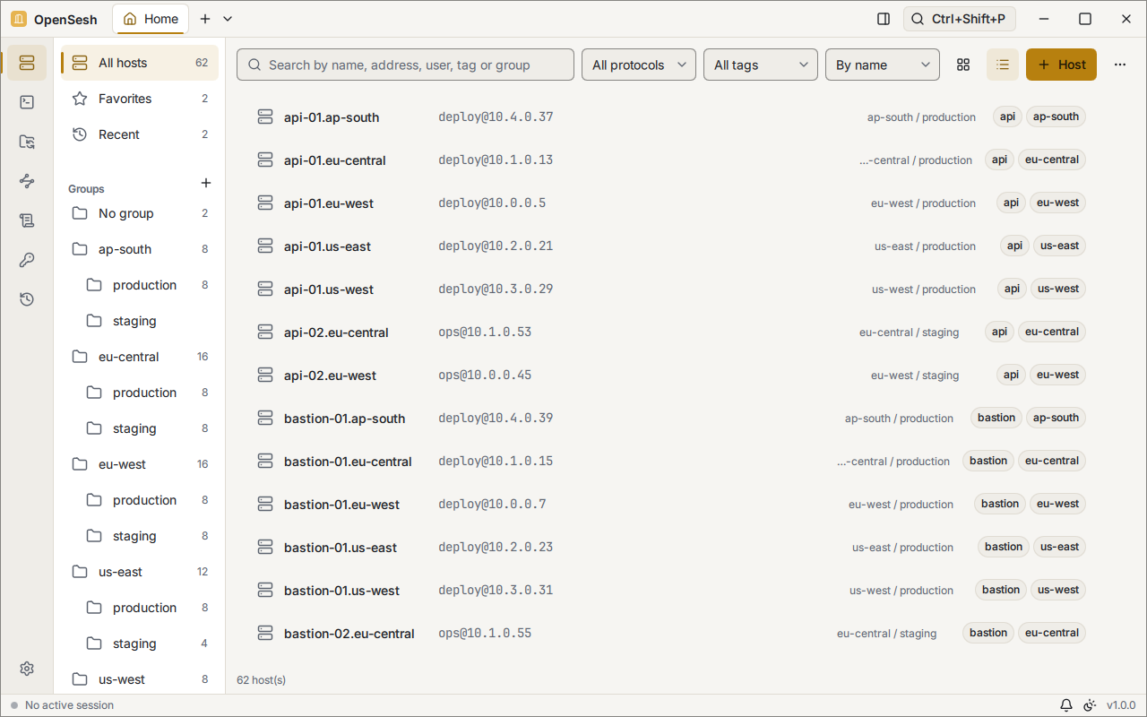Open the more options ellipsis menu
The height and width of the screenshot is (717, 1147).
tap(1120, 65)
